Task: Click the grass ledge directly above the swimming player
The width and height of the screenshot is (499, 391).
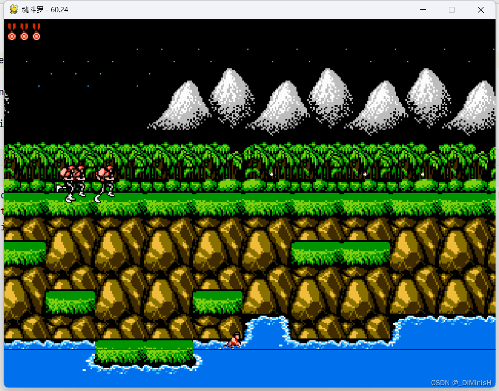Action: click(x=218, y=302)
